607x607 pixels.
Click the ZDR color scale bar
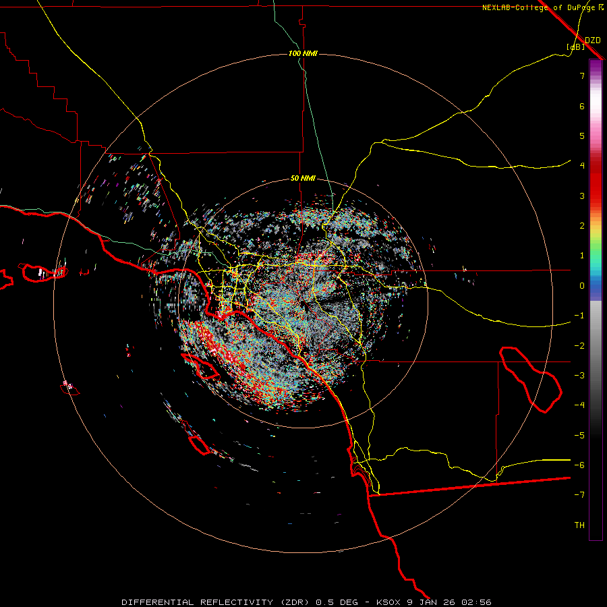pyautogui.click(x=596, y=299)
